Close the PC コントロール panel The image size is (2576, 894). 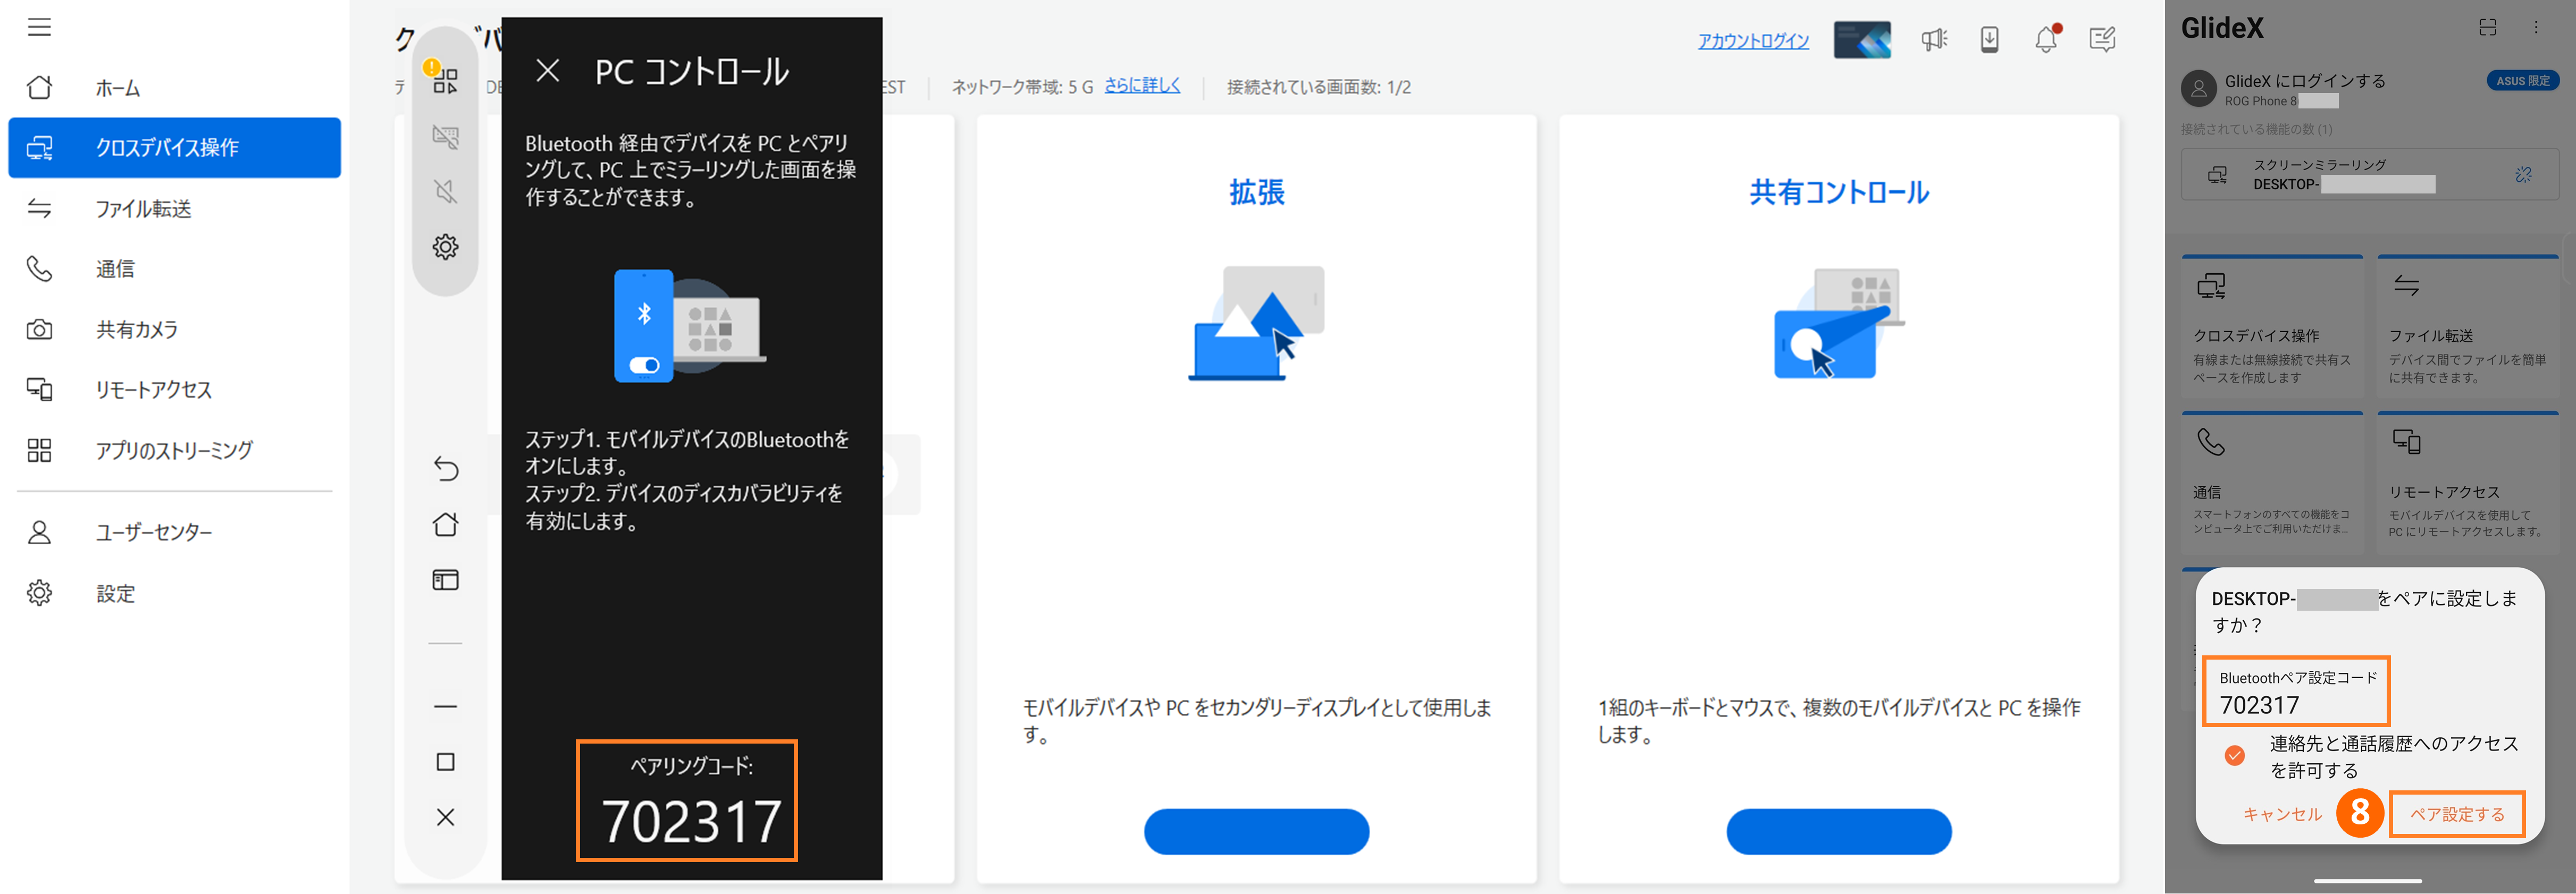[x=547, y=71]
